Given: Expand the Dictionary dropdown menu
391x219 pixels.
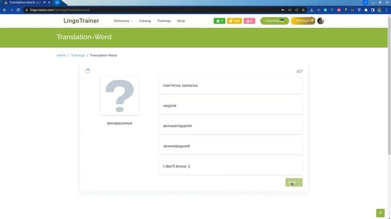Looking at the screenshot, I should tap(123, 21).
